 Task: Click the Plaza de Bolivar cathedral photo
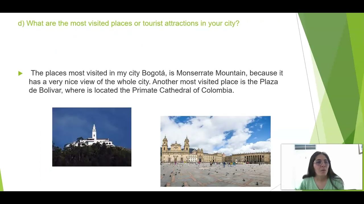pyautogui.click(x=215, y=151)
